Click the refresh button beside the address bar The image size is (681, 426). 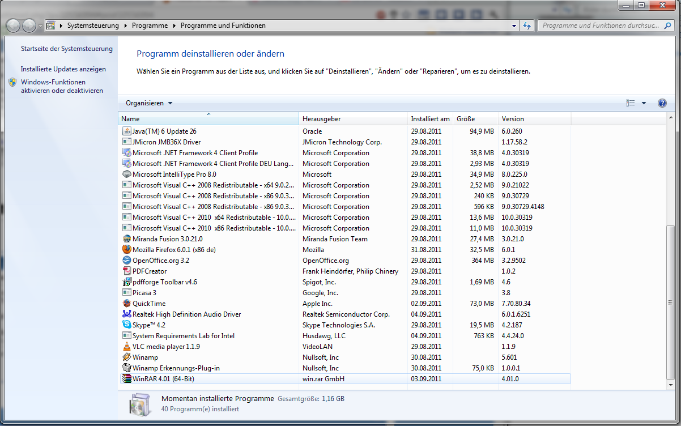527,25
